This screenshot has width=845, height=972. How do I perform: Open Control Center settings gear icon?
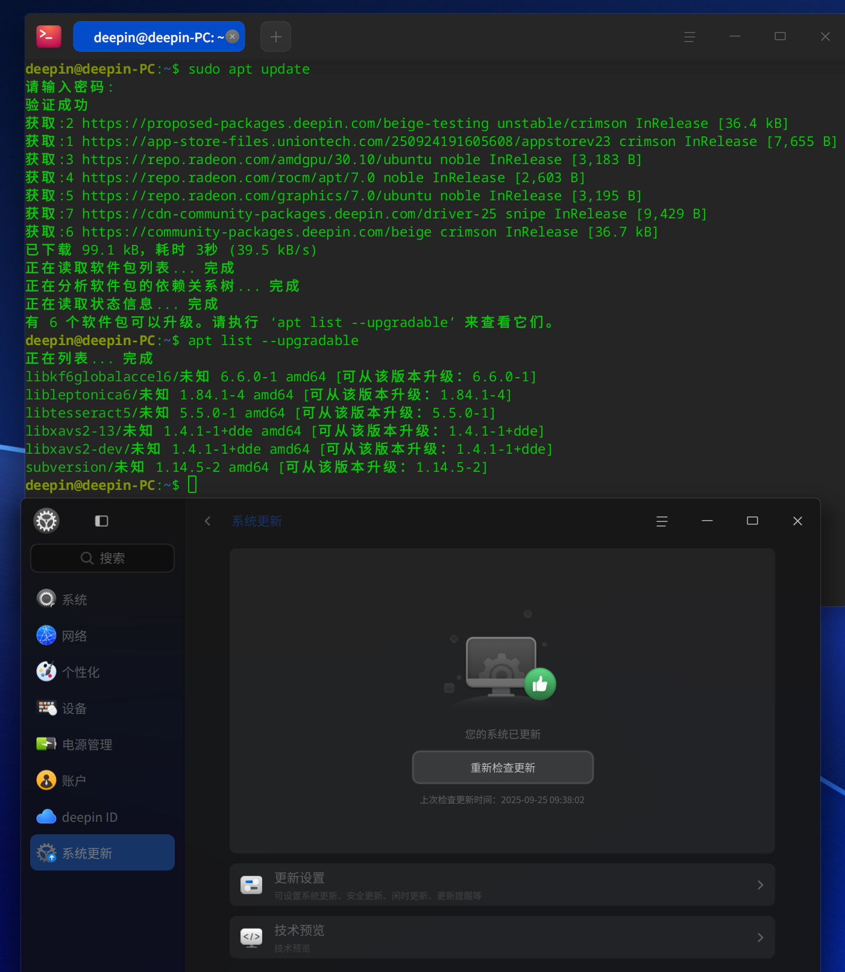point(46,521)
